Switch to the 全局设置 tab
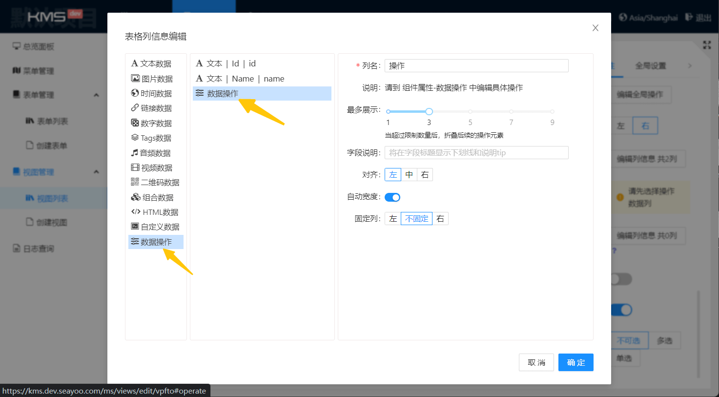The image size is (719, 397). point(650,65)
